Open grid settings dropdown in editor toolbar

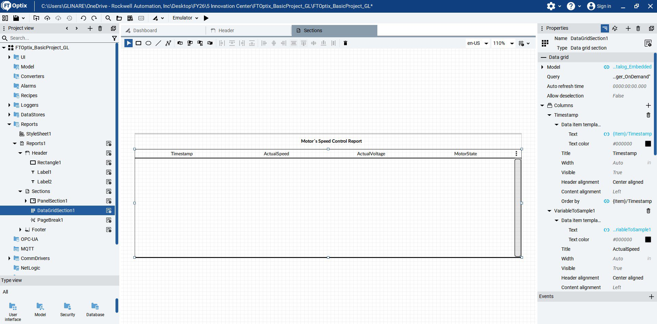[x=524, y=43]
